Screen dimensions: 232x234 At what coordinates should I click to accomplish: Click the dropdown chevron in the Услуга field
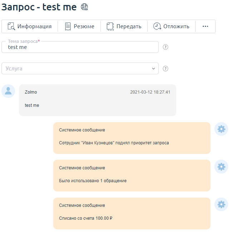pos(153,69)
